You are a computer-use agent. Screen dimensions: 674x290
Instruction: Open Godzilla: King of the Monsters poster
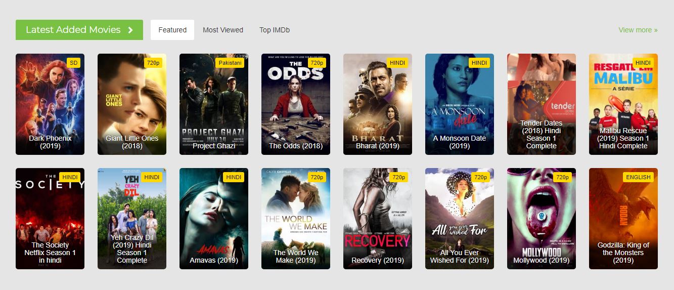(x=623, y=219)
